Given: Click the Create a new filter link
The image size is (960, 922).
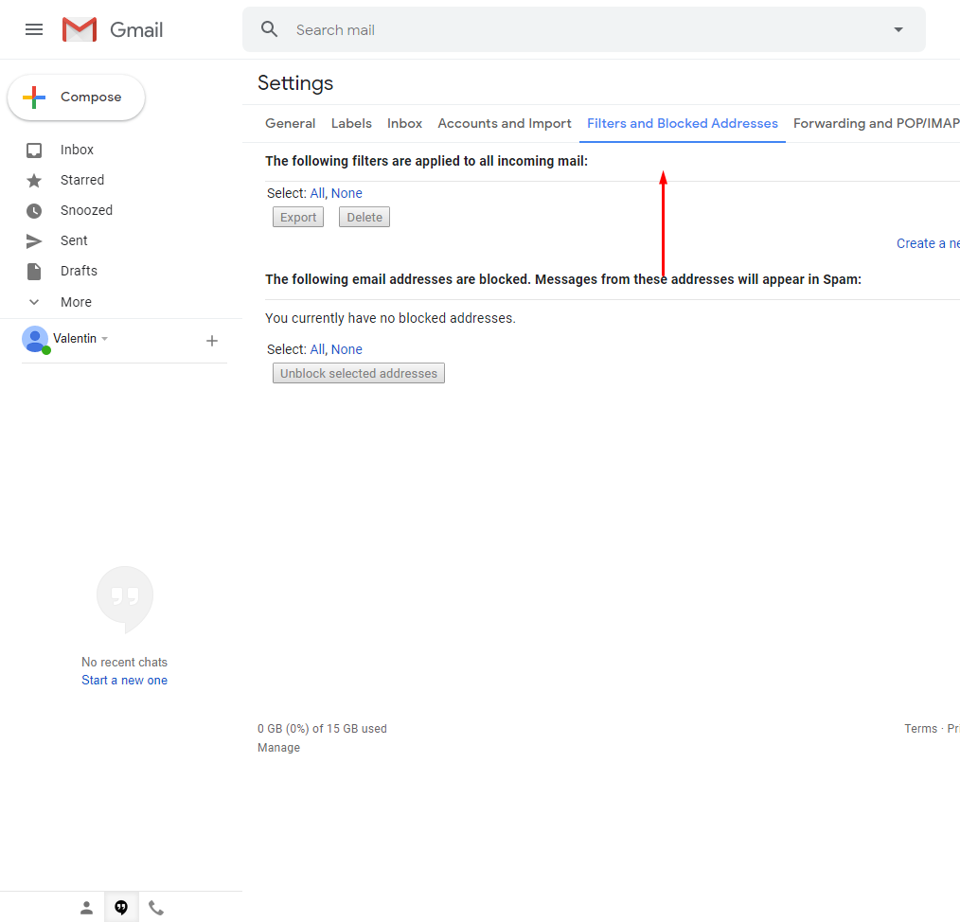Looking at the screenshot, I should [928, 243].
